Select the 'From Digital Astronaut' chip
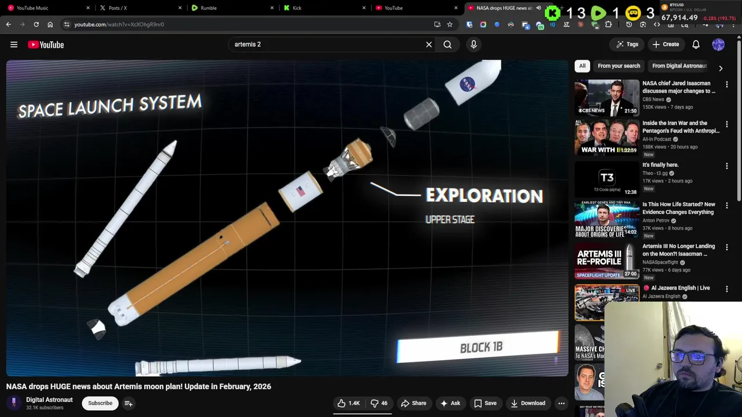Screen dimensions: 742x417 (x=679, y=66)
